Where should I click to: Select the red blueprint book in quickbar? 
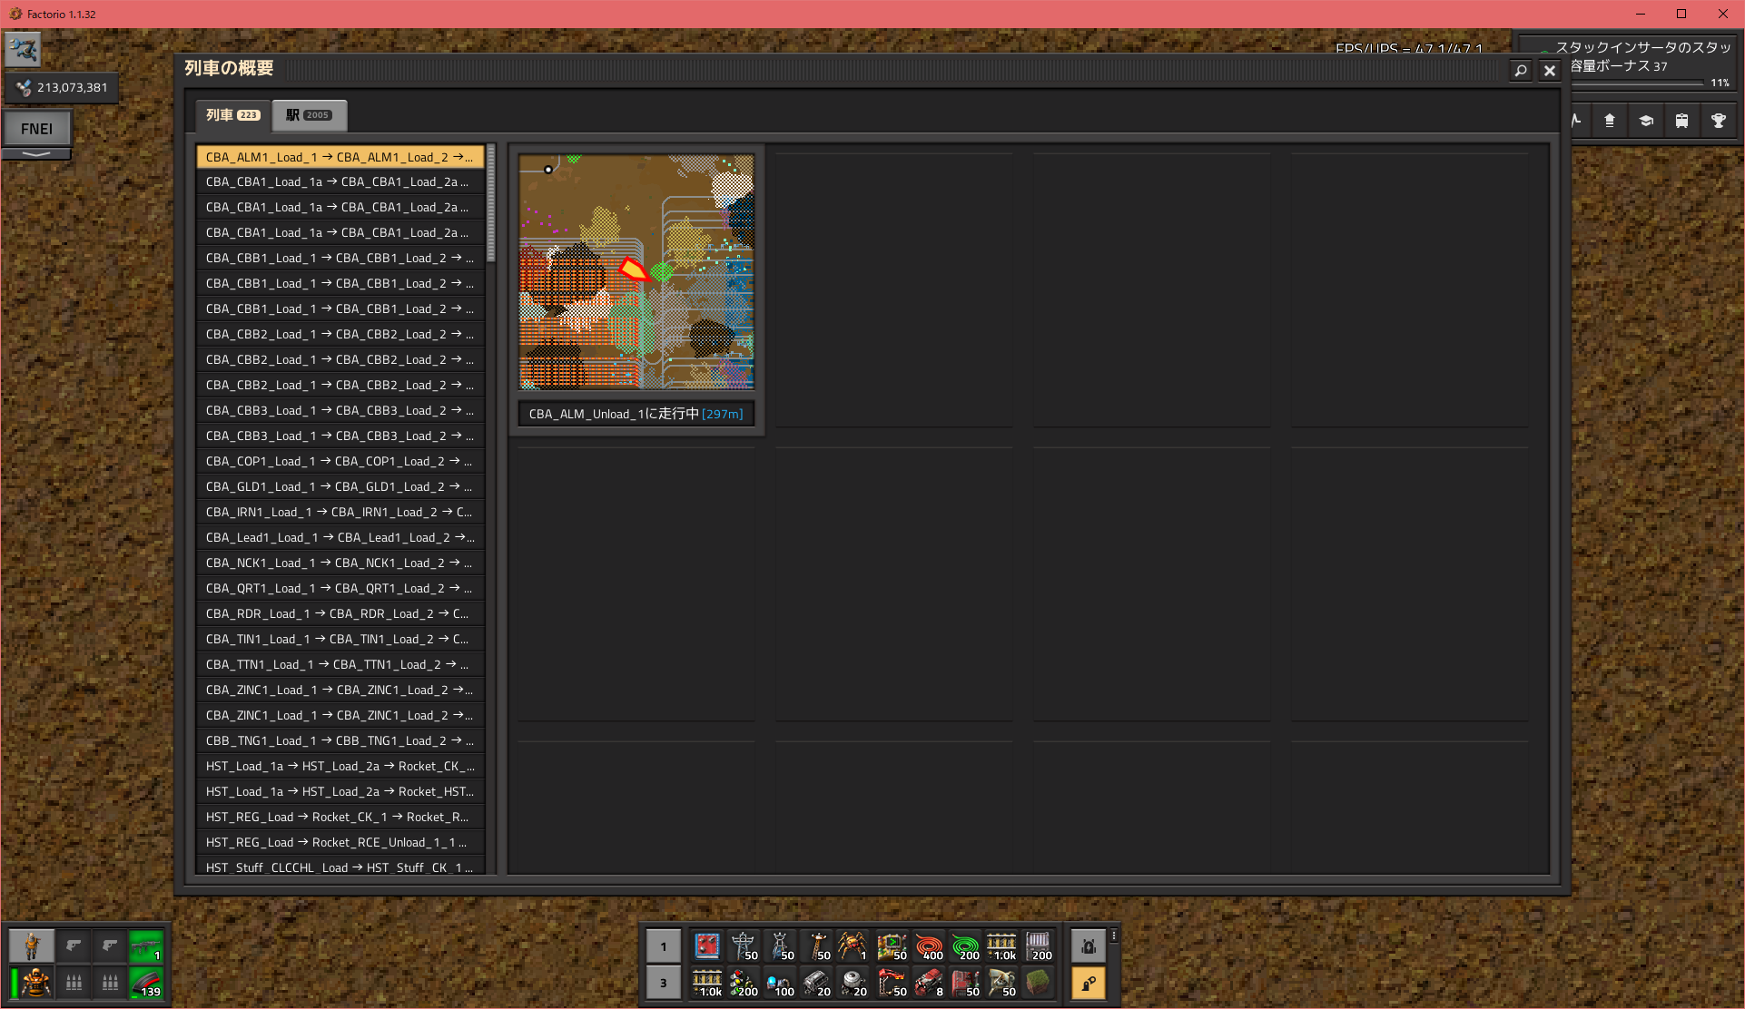pos(707,946)
